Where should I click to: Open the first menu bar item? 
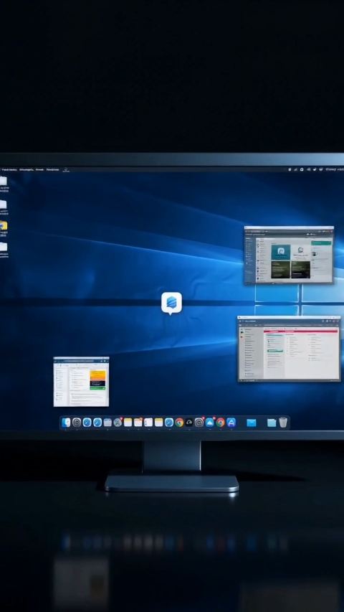point(9,169)
